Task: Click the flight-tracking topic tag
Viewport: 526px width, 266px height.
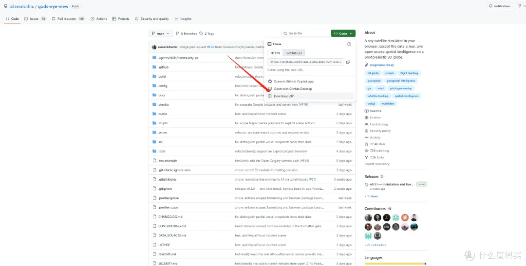Action: (409, 73)
